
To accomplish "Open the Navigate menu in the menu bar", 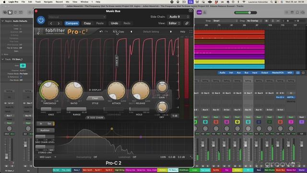I will pos(48,2).
